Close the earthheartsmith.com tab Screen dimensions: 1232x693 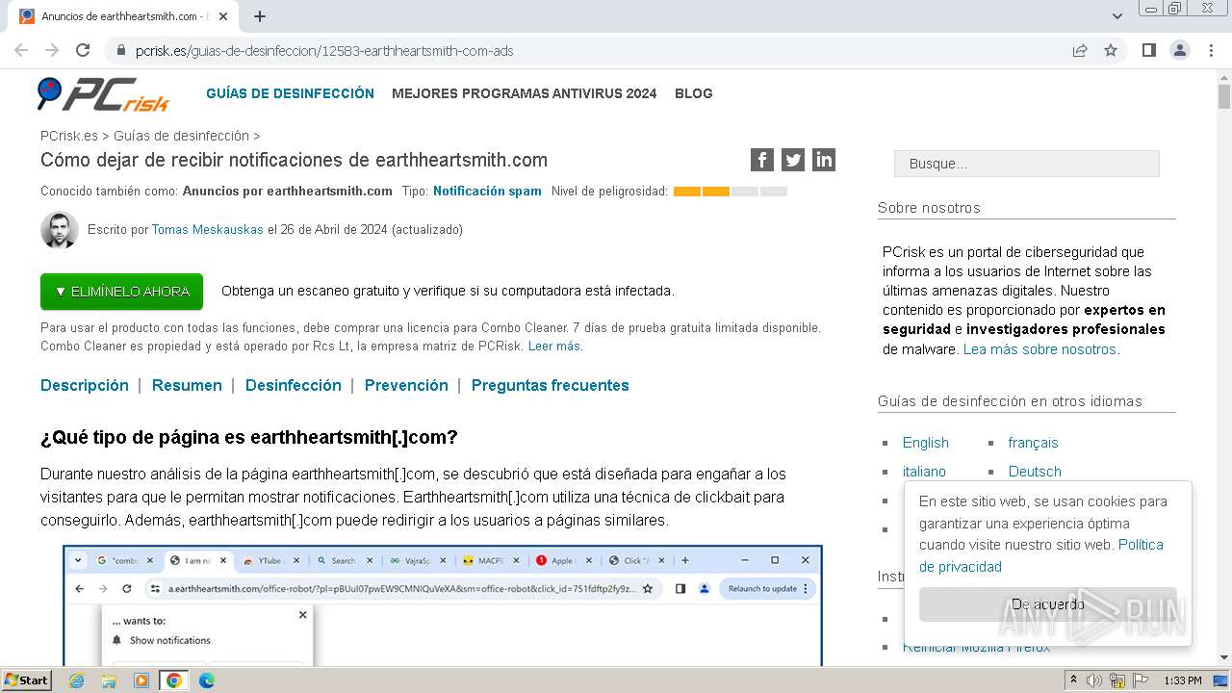tap(223, 16)
